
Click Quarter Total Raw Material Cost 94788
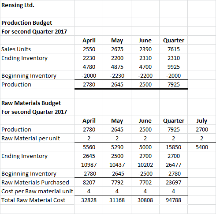(x=174, y=200)
